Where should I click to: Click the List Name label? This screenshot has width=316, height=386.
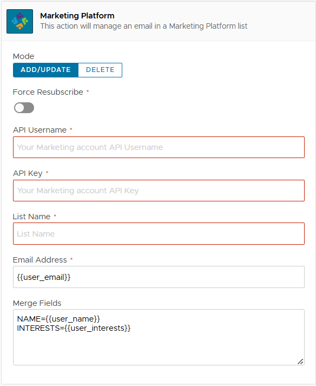point(31,217)
